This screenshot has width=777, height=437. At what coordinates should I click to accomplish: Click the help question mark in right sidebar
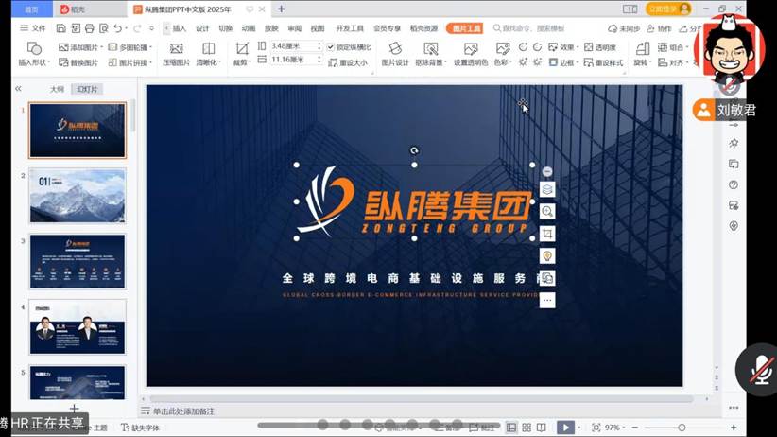[734, 185]
